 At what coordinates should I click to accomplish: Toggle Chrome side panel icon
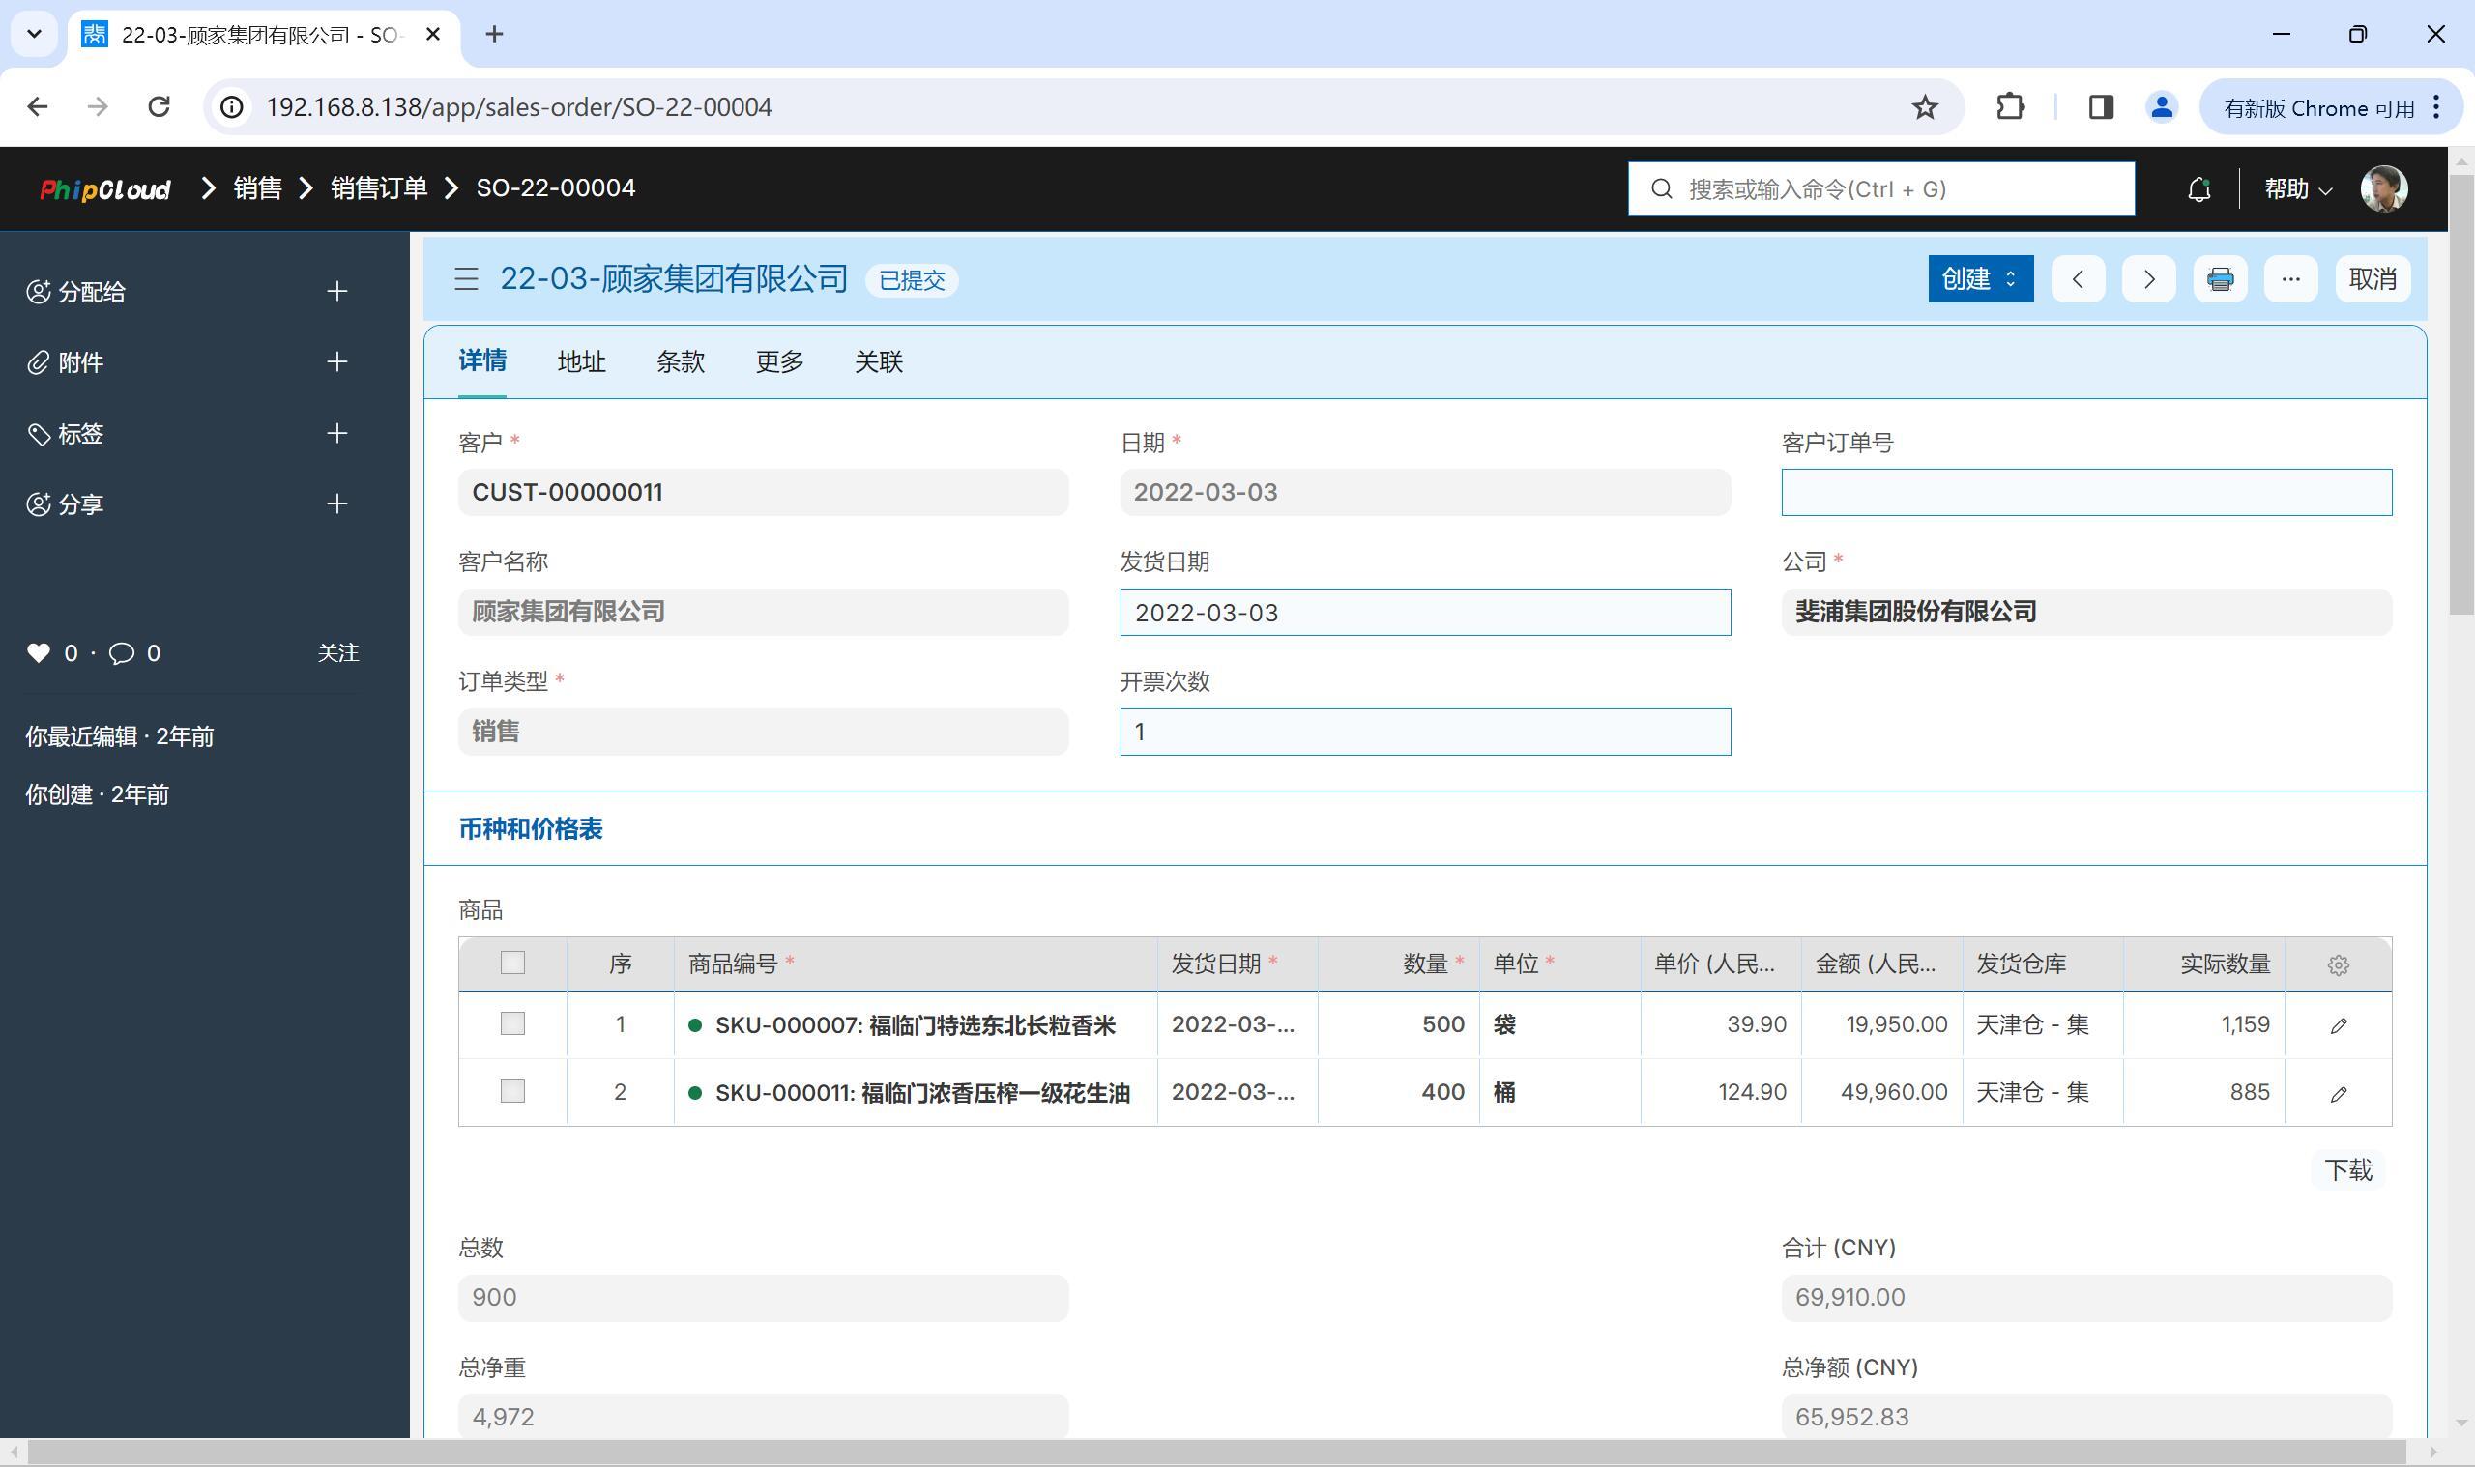tap(2100, 106)
